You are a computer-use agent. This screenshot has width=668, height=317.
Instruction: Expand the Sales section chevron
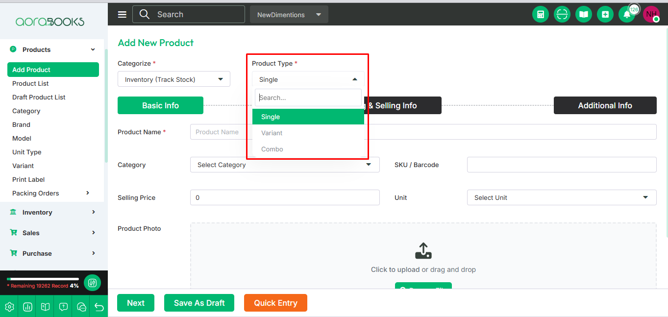94,233
